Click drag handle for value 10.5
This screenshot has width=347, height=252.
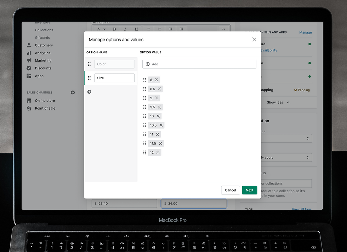click(x=144, y=125)
